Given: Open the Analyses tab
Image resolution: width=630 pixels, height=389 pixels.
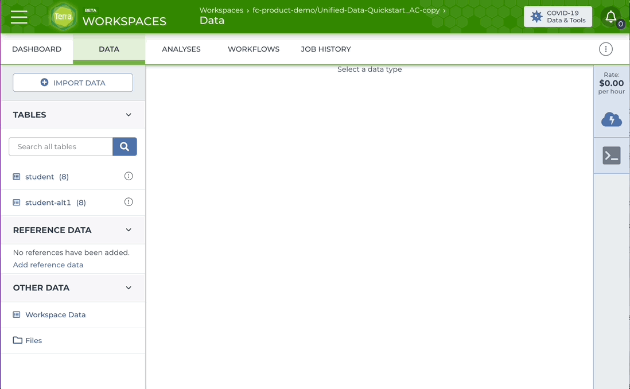Looking at the screenshot, I should 181,49.
